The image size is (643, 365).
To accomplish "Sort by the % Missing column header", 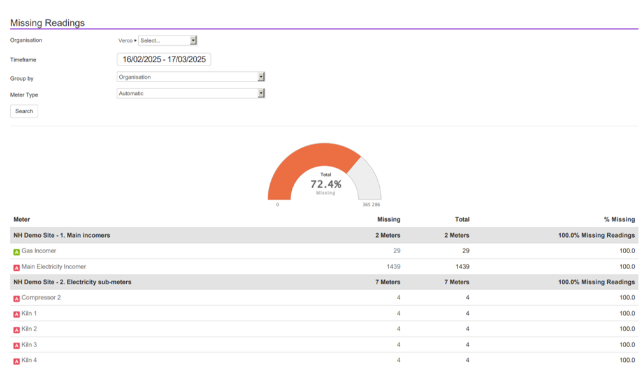I will pyautogui.click(x=619, y=219).
